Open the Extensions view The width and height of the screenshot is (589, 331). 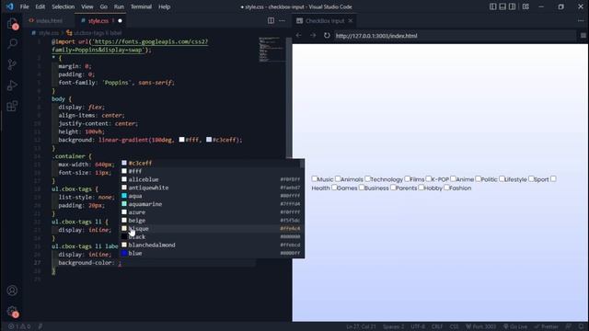pos(12,107)
